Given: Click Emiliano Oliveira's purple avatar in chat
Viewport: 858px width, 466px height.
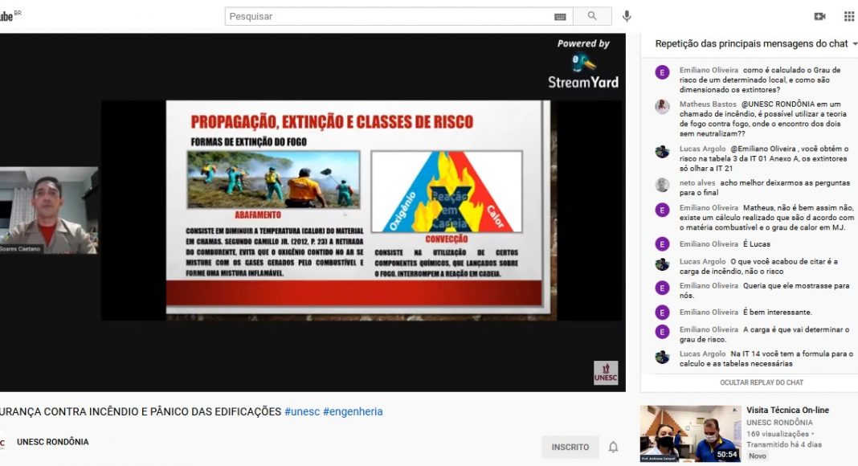Looking at the screenshot, I should 662,72.
